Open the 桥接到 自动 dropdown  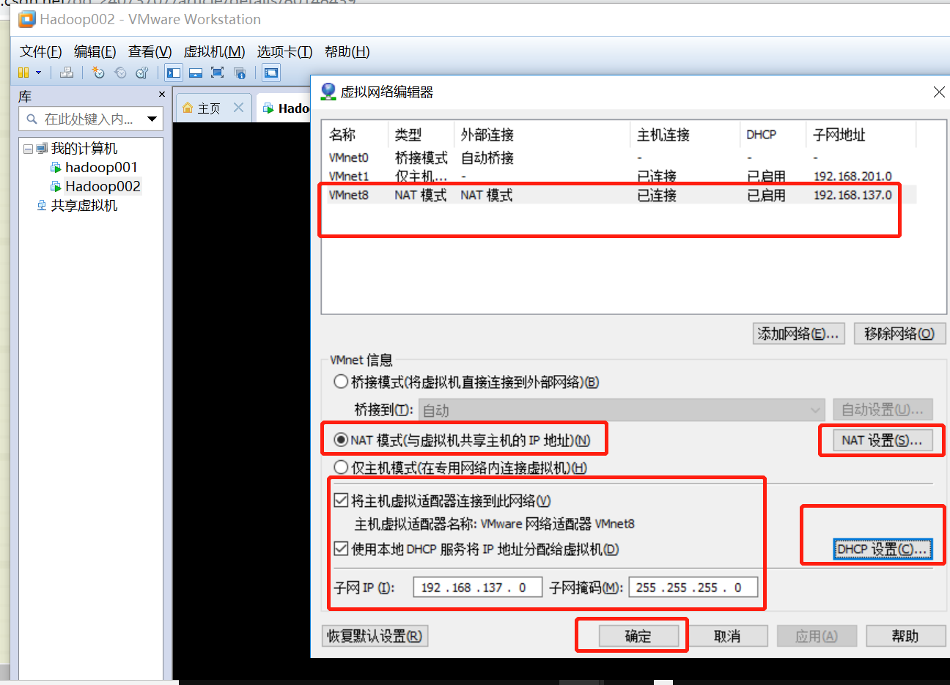(622, 410)
